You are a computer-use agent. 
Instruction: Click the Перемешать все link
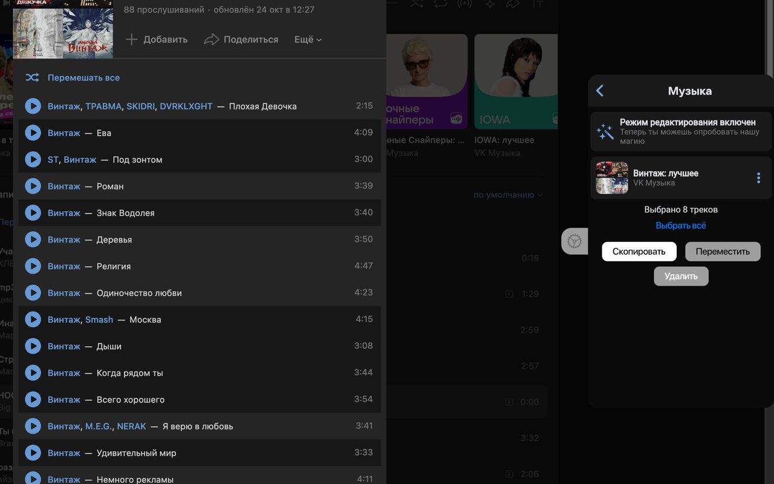coord(83,77)
